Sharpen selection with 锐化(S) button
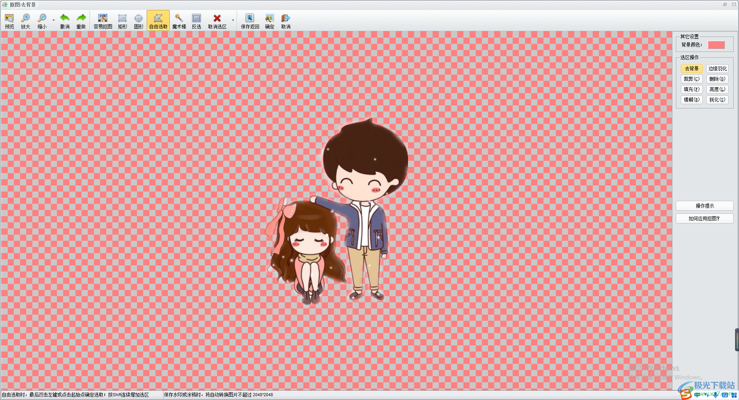This screenshot has height=400, width=739. click(x=717, y=100)
